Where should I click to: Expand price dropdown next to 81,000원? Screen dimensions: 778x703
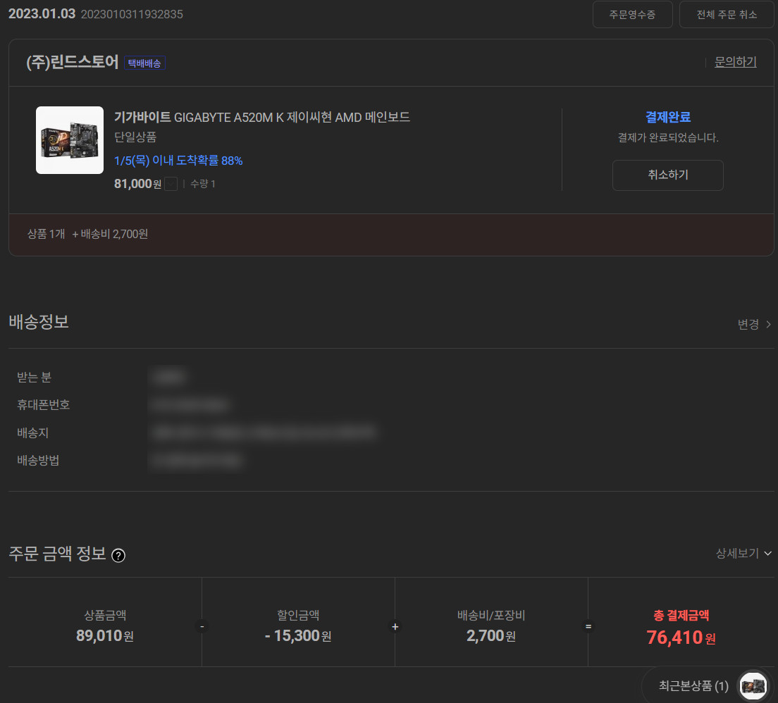pos(171,184)
